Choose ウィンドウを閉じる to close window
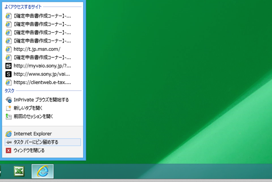Image resolution: width=272 pixels, height=182 pixels. [x=43, y=150]
